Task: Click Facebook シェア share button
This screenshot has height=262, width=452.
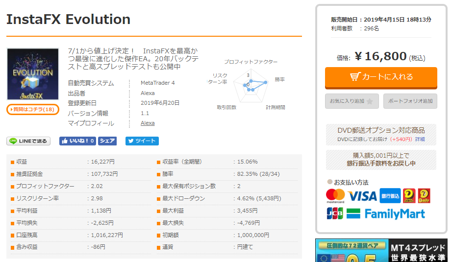Action: click(107, 141)
